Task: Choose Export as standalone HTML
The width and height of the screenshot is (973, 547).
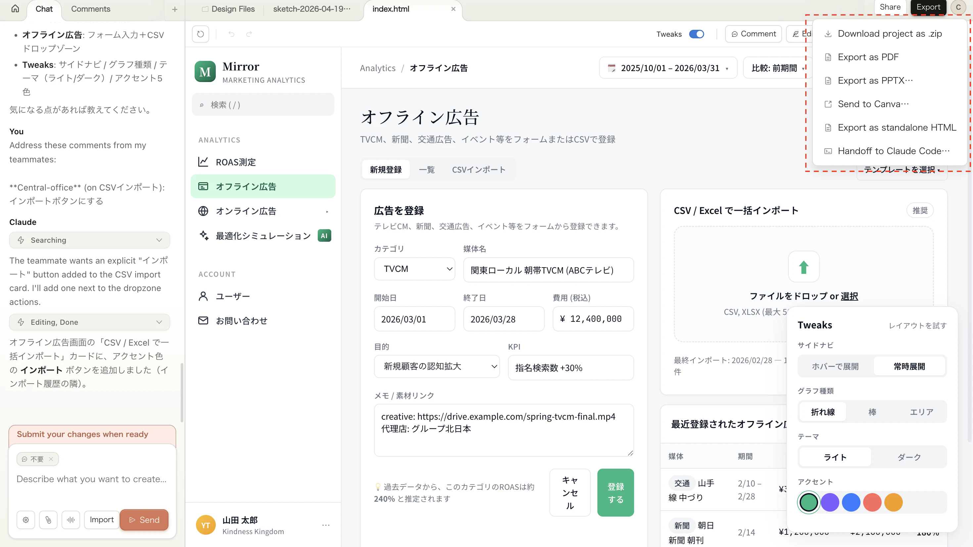Action: click(890, 127)
